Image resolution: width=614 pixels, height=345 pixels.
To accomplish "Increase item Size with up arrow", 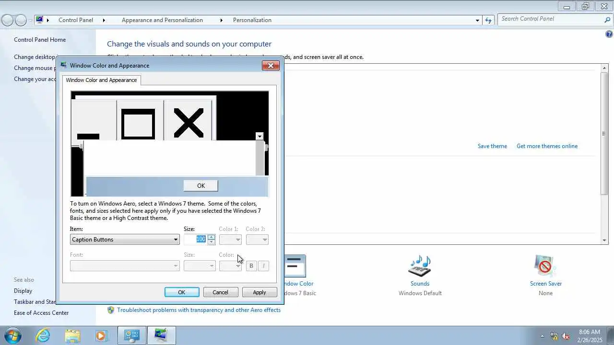I will click(x=212, y=237).
